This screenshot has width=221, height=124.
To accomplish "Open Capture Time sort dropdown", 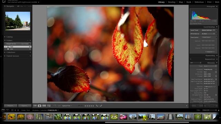I will pos(67,106).
